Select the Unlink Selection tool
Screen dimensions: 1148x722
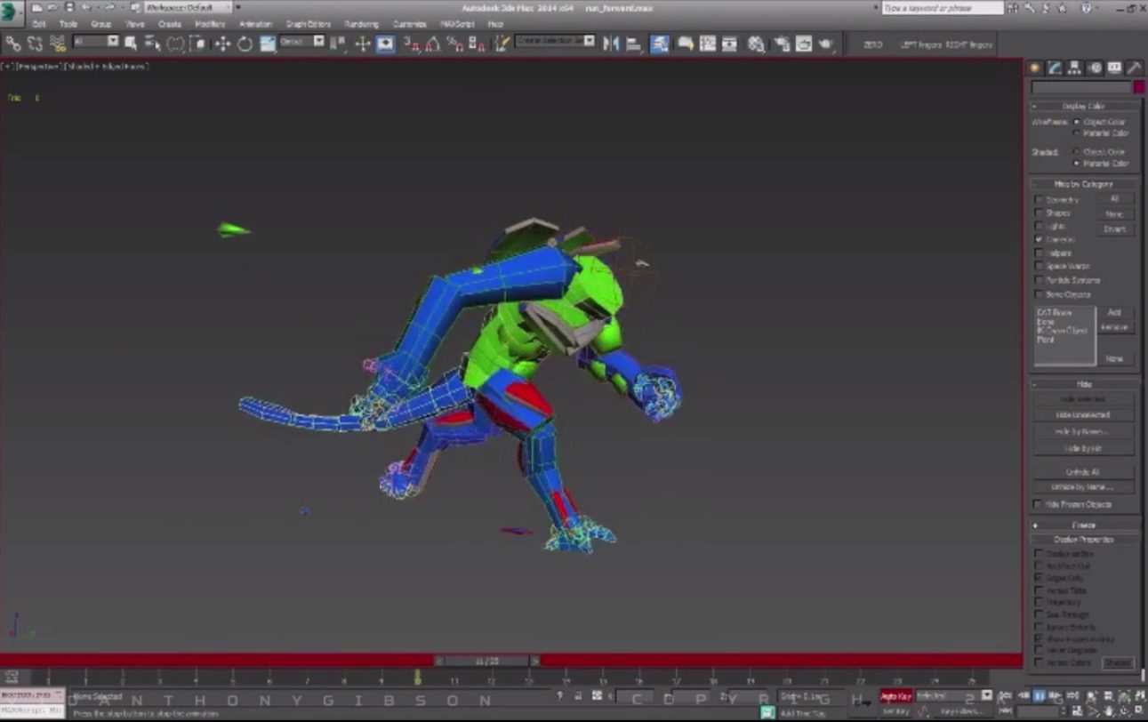point(35,43)
